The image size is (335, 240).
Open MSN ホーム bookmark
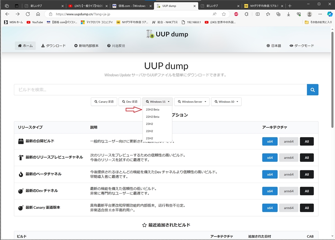point(13,22)
